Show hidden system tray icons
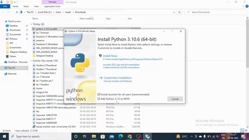Screen dimensions: 249x140 click(191, 136)
